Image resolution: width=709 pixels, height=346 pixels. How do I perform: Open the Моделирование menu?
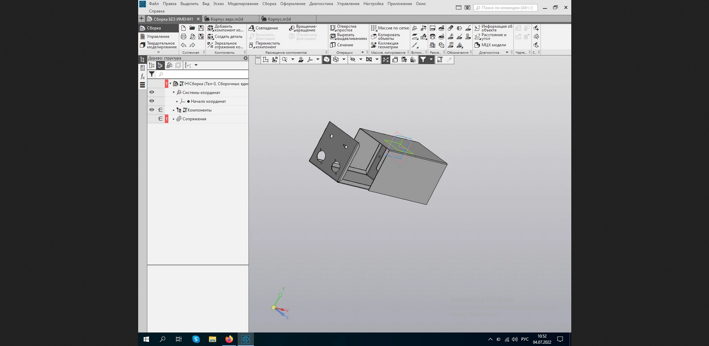(243, 4)
